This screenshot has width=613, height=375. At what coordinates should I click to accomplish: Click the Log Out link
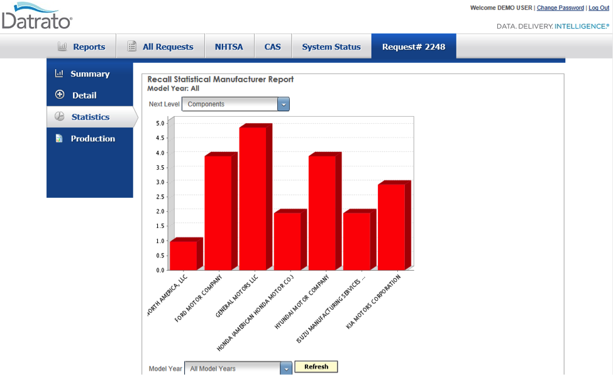click(599, 8)
